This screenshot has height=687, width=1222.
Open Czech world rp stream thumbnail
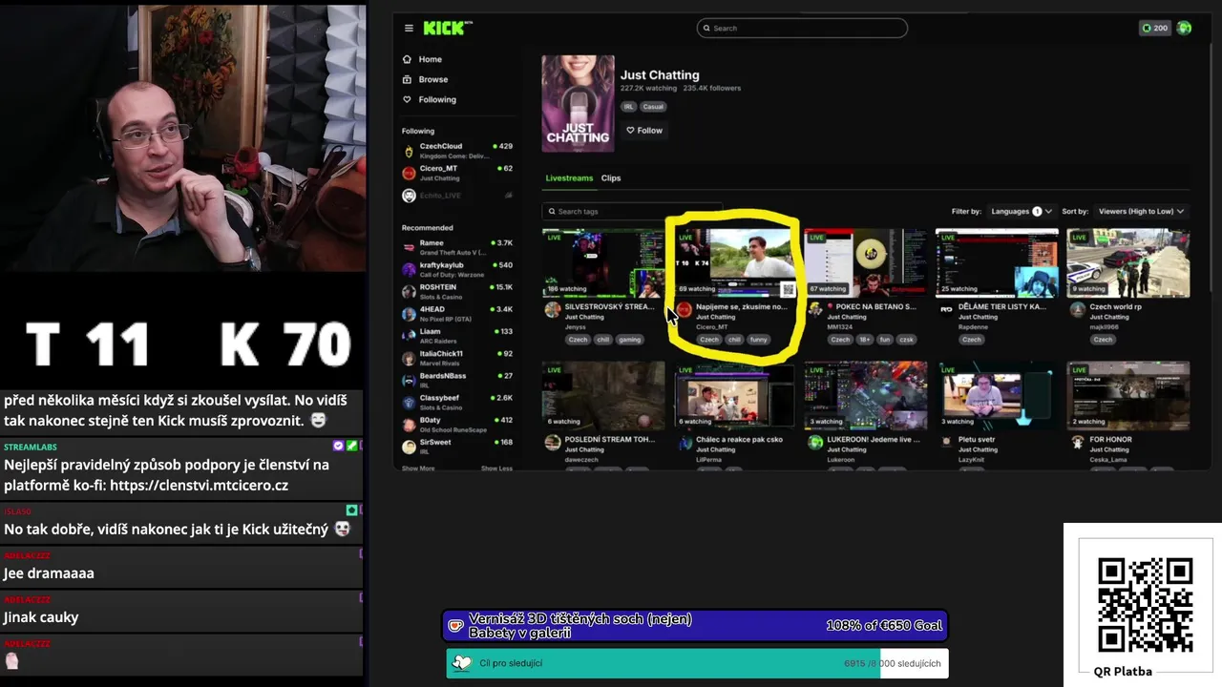click(1128, 263)
